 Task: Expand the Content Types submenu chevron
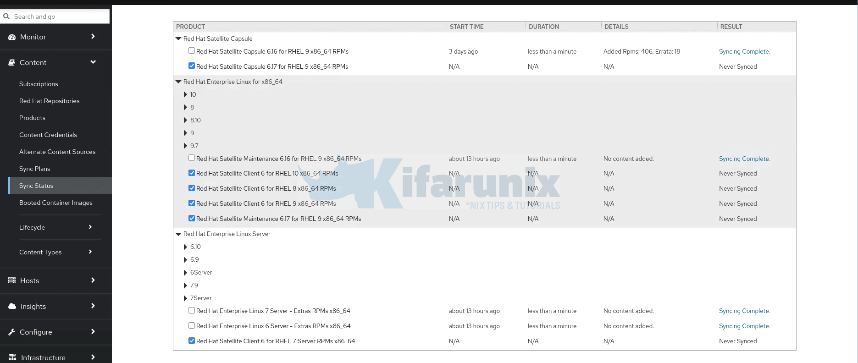tap(90, 252)
